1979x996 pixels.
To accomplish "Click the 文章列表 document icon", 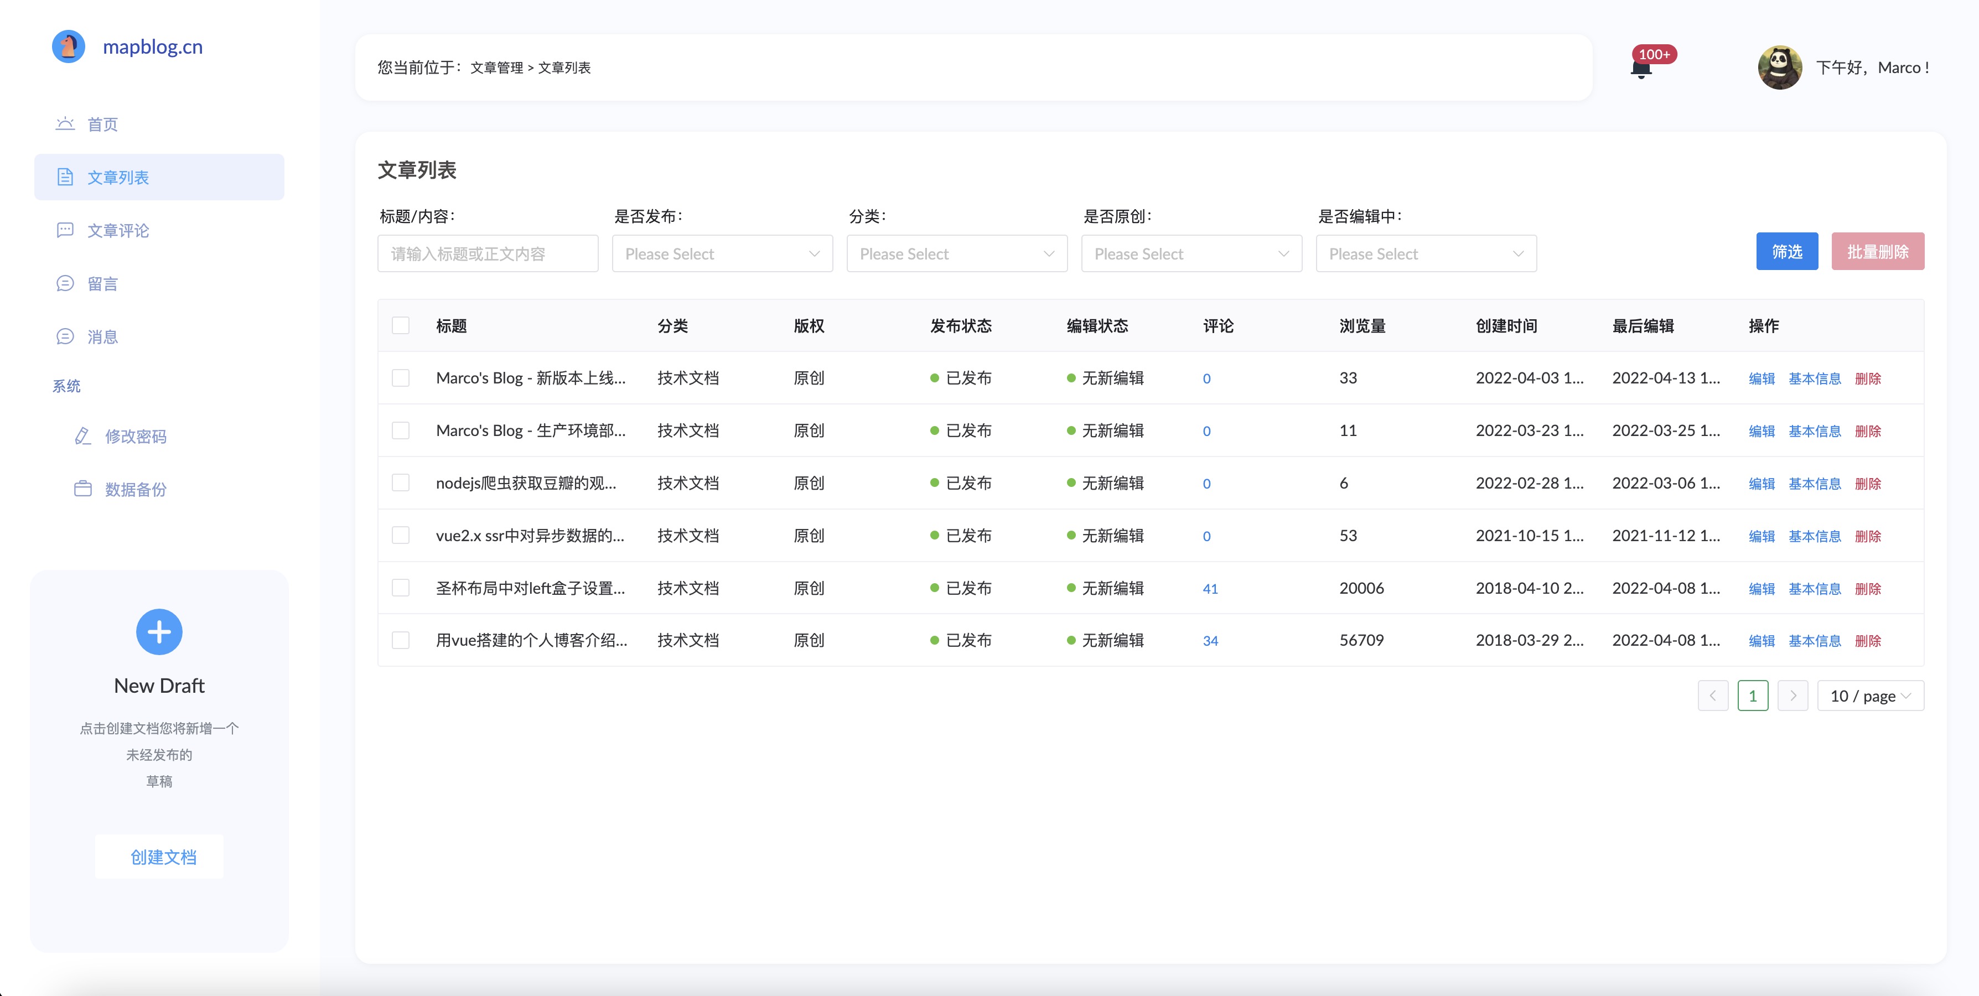I will click(x=65, y=177).
